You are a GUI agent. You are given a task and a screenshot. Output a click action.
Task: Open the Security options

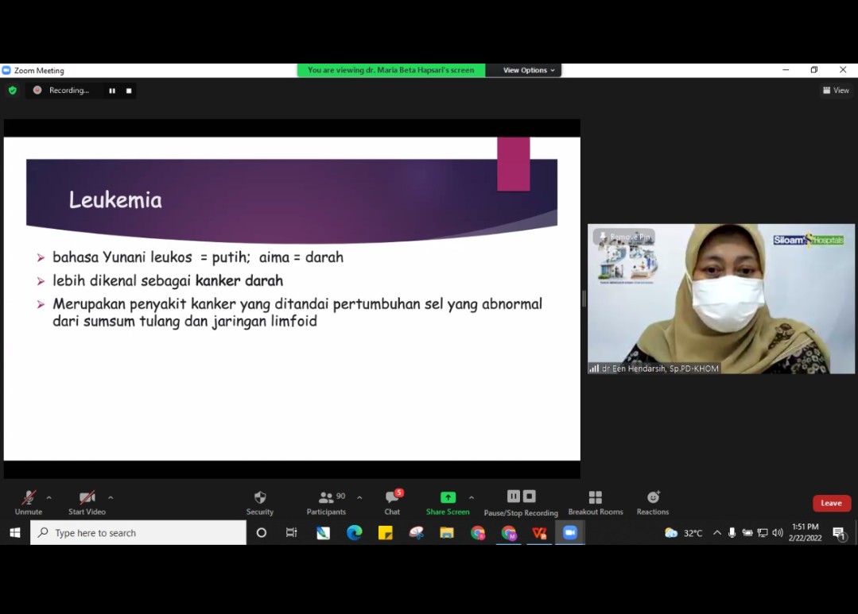pos(259,502)
